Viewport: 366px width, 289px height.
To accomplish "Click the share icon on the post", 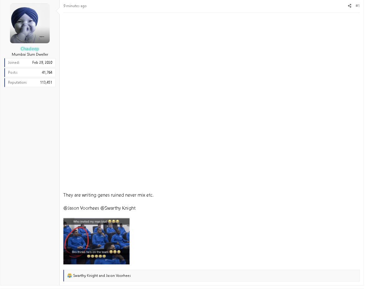I will point(350,6).
